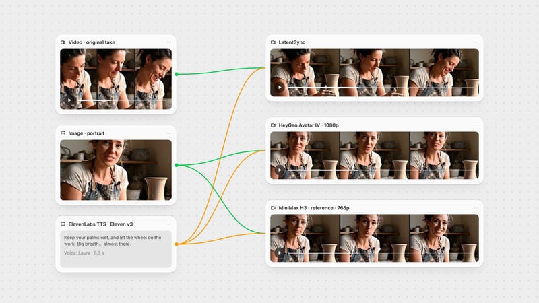
Task: Open the more-options menu on the Video original take node
Action: point(169,42)
